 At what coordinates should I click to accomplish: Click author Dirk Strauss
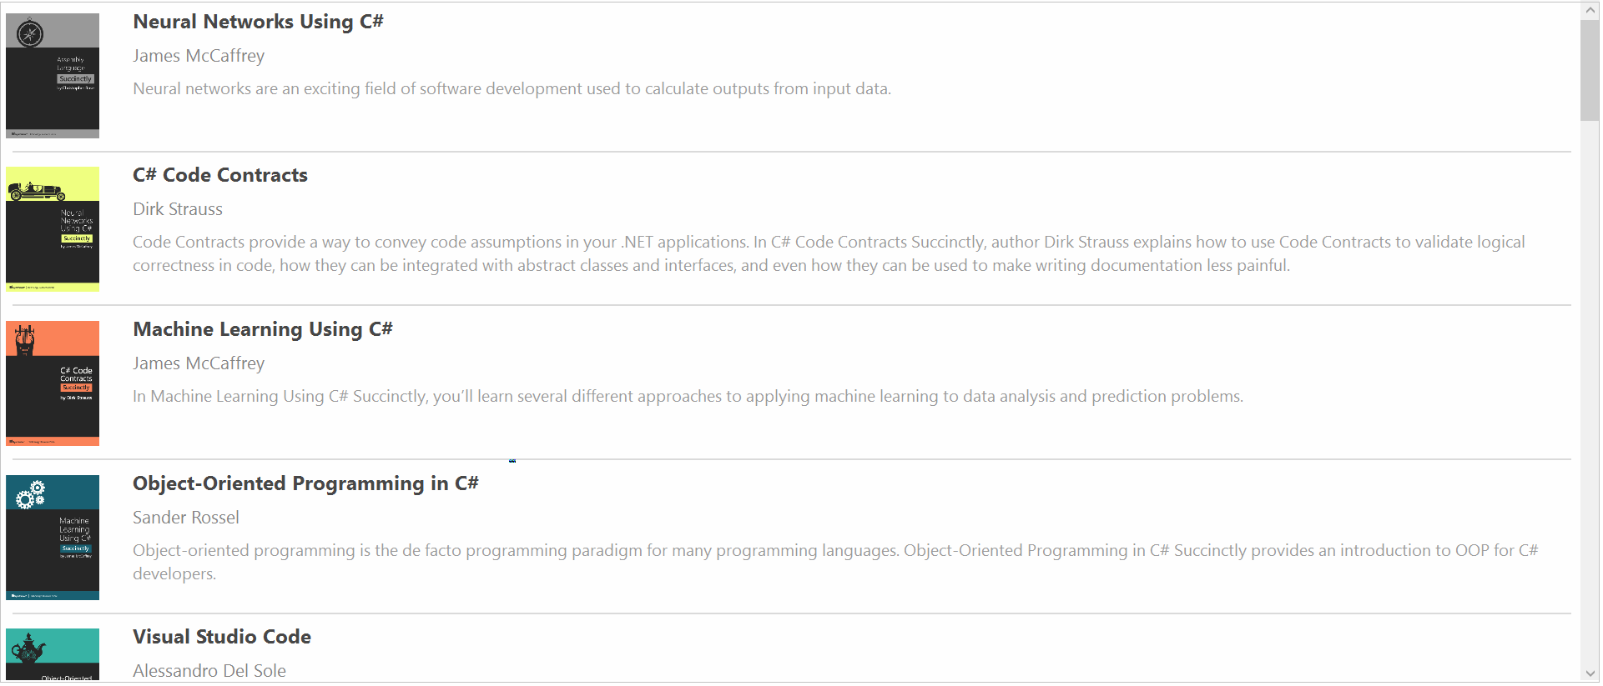coord(177,209)
